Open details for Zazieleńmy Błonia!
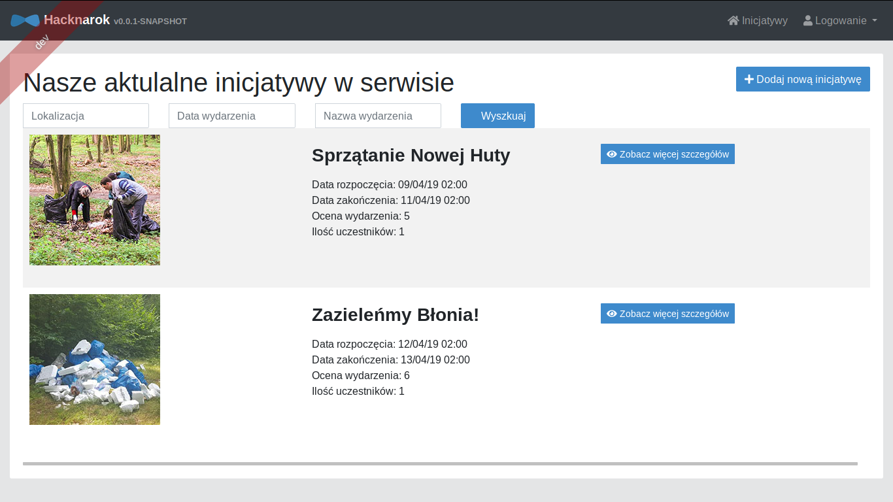 [667, 314]
